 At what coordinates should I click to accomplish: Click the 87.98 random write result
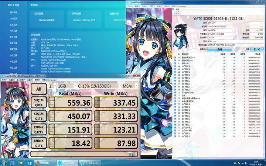click(x=116, y=143)
